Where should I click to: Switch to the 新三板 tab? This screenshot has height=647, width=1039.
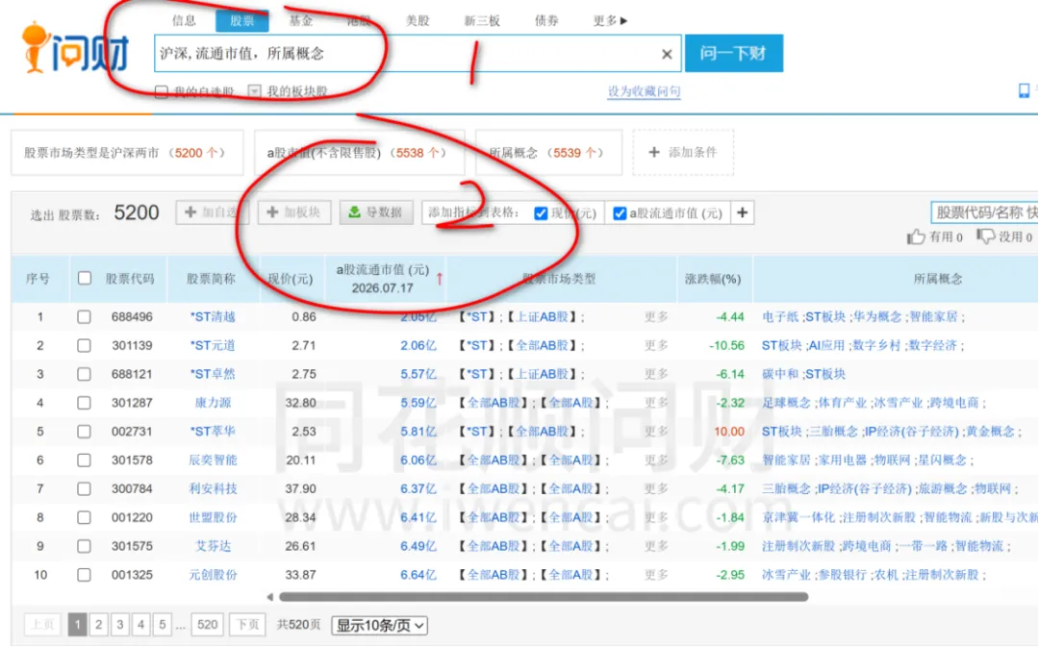click(x=482, y=20)
